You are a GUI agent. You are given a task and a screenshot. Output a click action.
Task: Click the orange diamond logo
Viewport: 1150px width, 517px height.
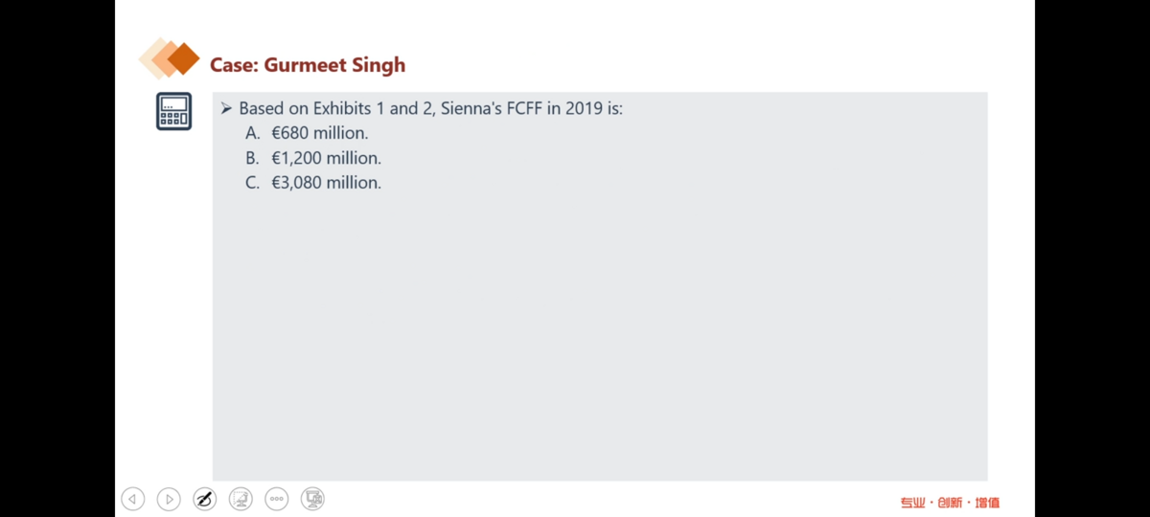click(x=170, y=59)
